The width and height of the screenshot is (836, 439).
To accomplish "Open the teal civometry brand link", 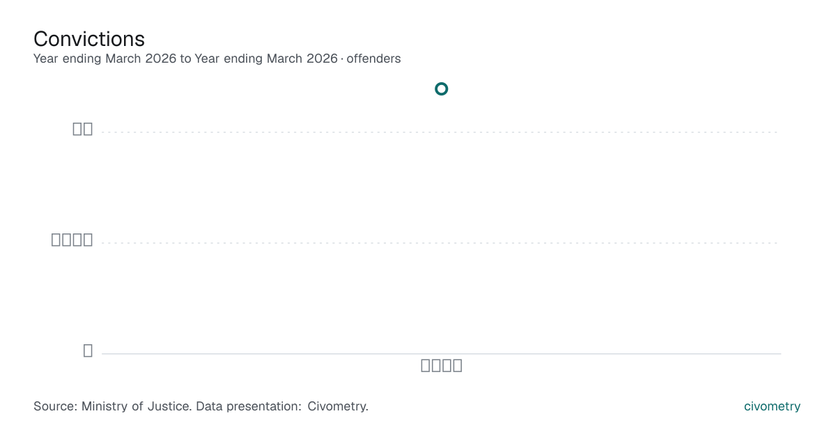I will (x=772, y=406).
